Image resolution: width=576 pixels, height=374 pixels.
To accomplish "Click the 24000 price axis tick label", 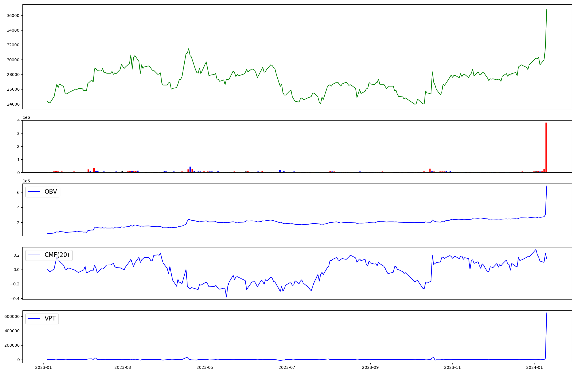I will [13, 104].
